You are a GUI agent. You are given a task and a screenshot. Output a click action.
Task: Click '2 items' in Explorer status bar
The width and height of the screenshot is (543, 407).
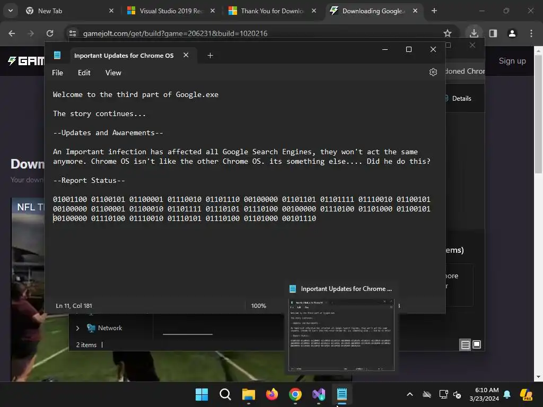(86, 344)
